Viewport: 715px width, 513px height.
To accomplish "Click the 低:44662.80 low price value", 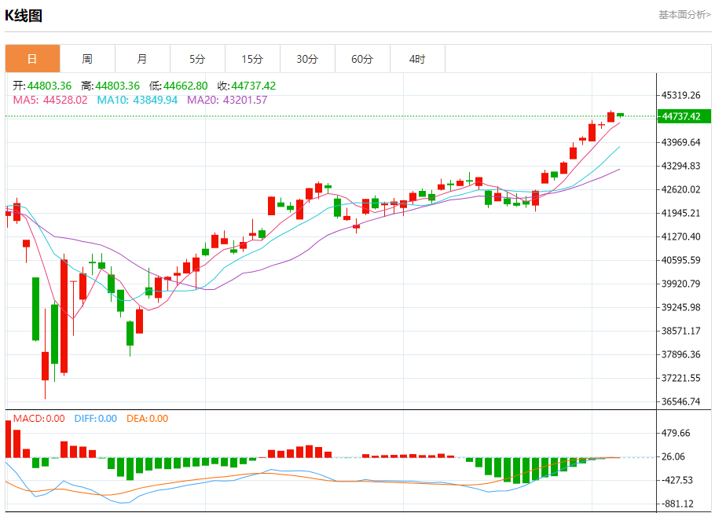I will [x=178, y=86].
